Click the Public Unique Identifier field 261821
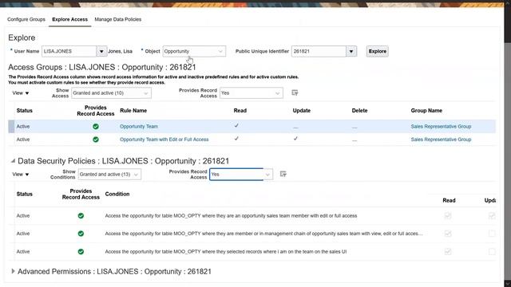Image resolution: width=511 pixels, height=287 pixels. click(x=319, y=51)
